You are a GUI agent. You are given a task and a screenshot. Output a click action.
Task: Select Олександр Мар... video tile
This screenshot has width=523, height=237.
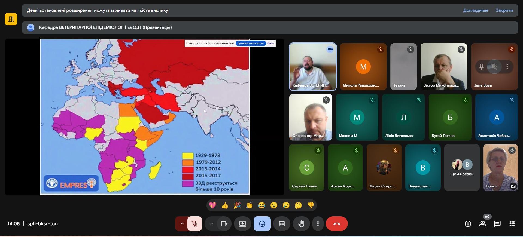tap(311, 117)
